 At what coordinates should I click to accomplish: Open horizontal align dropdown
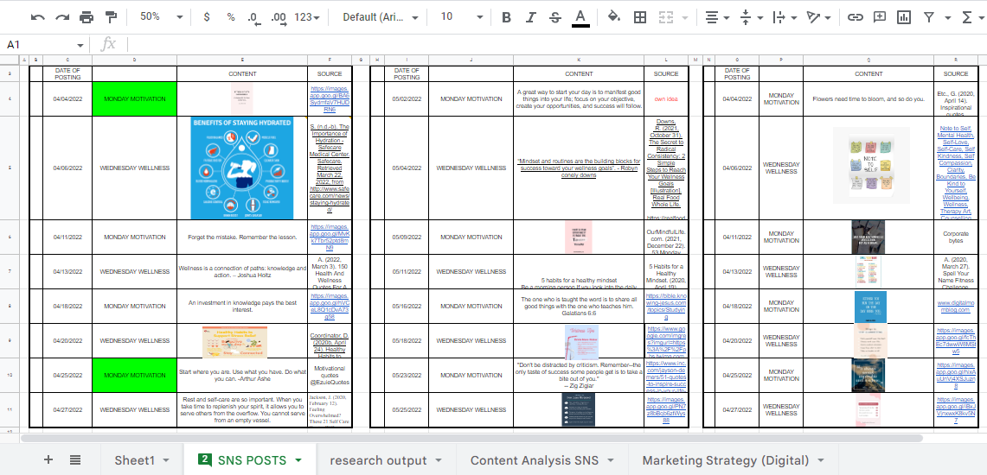click(x=717, y=17)
